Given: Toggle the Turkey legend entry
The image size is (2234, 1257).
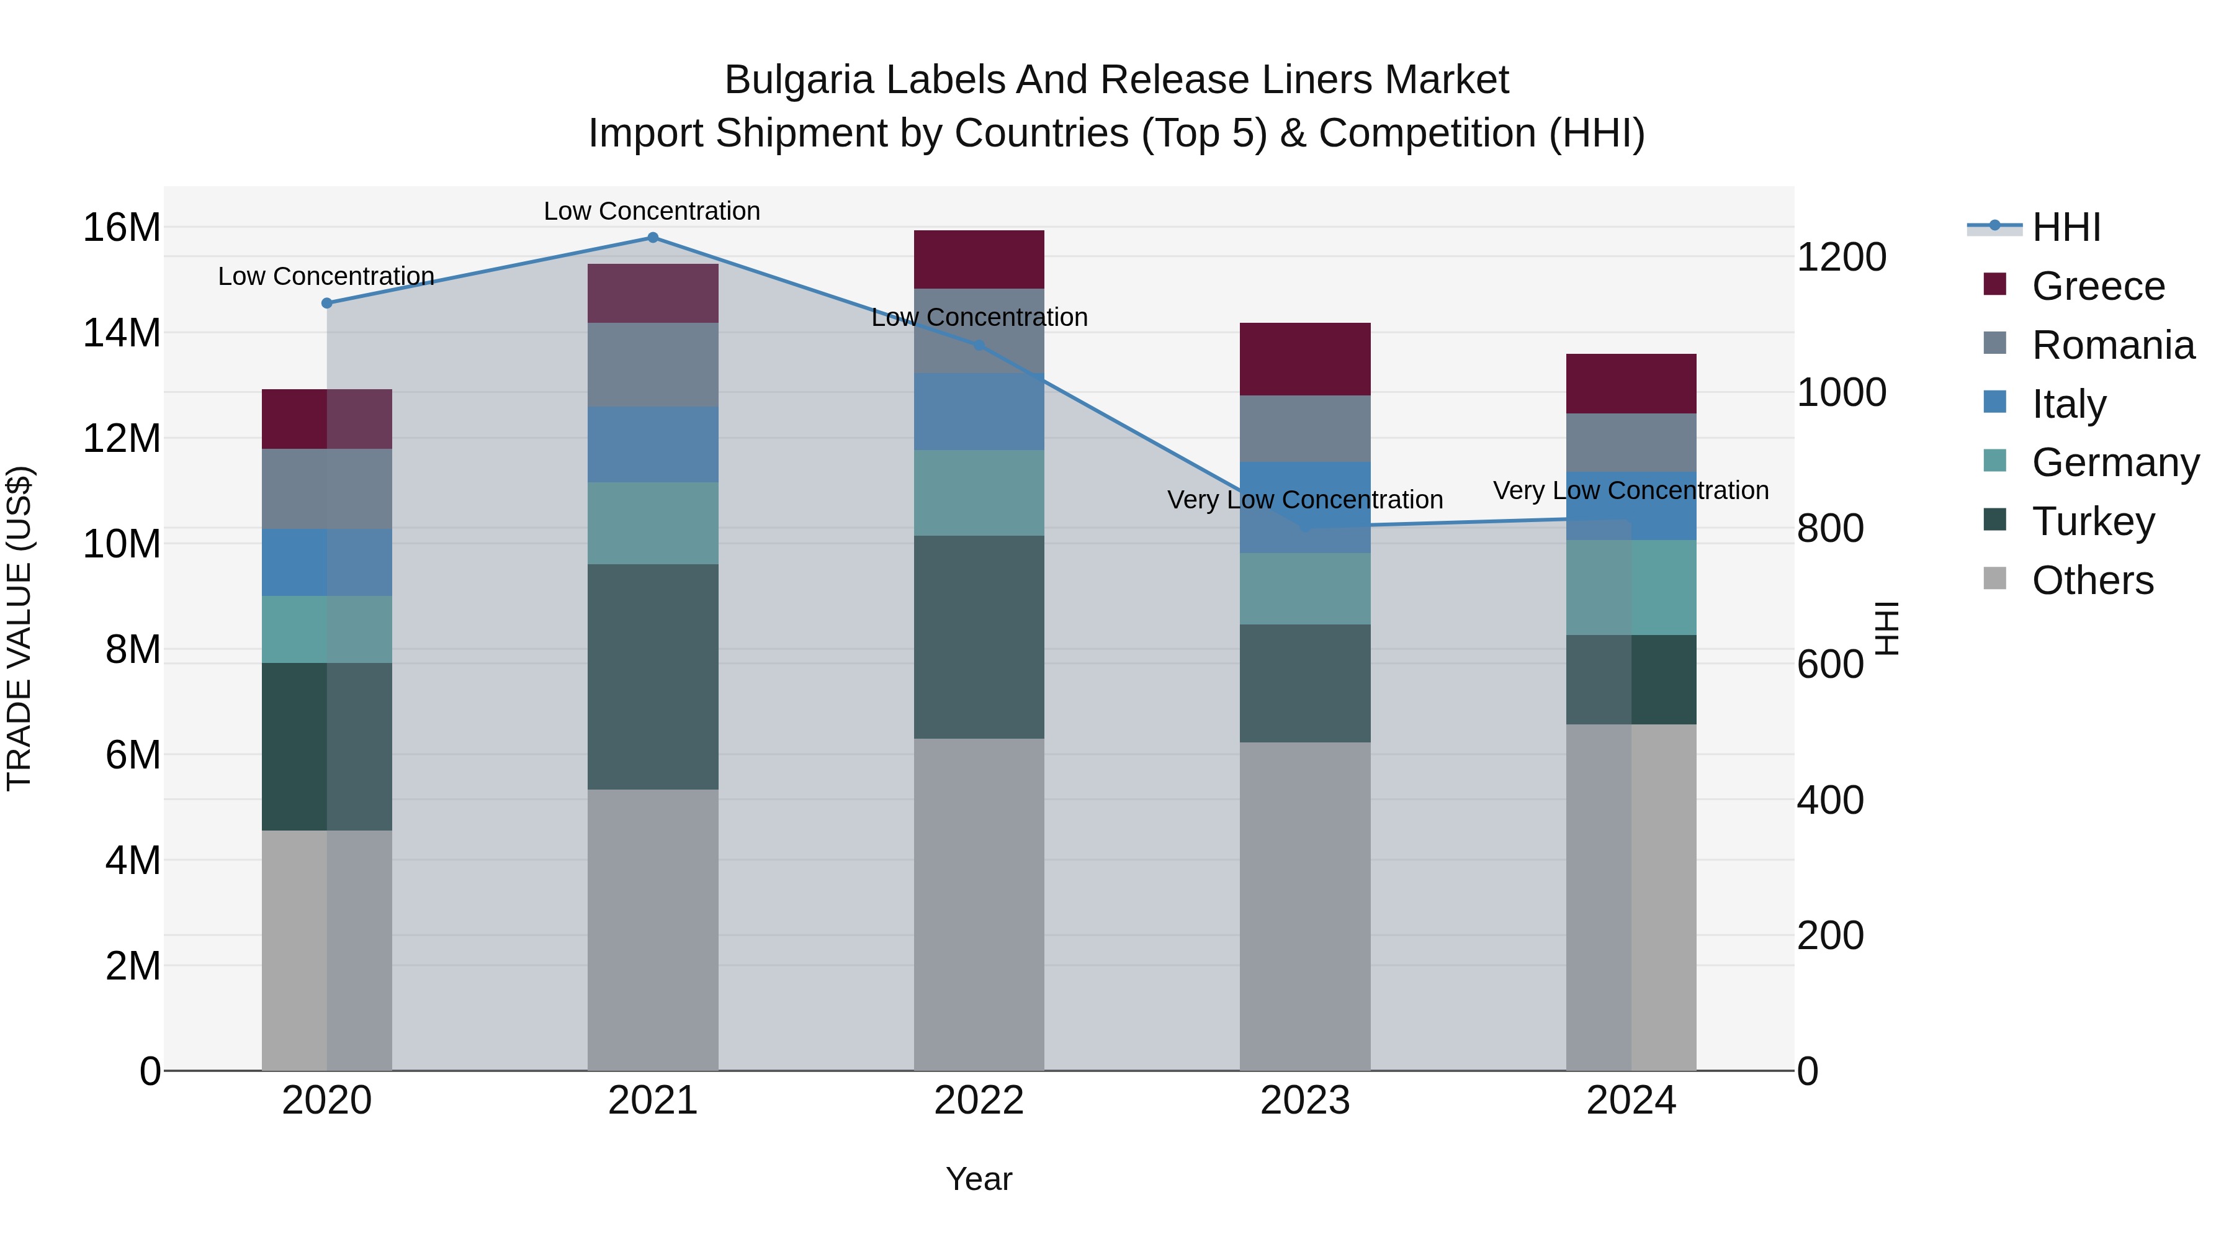Looking at the screenshot, I should click(x=2068, y=521).
